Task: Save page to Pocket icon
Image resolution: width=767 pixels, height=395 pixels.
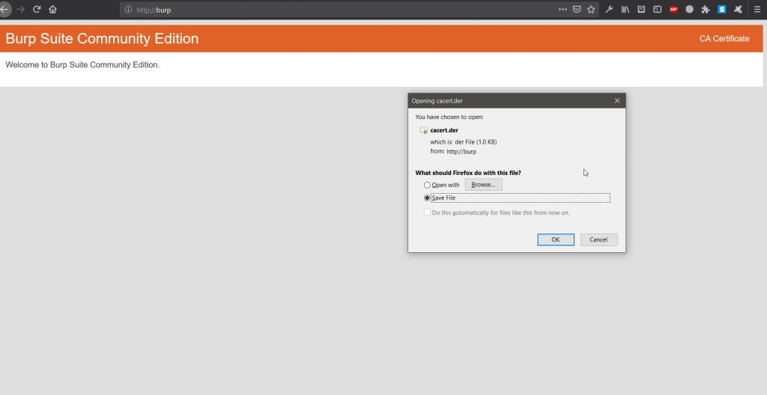Action: click(577, 10)
